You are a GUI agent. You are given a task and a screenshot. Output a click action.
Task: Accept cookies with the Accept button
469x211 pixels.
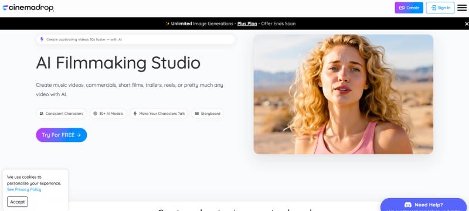pyautogui.click(x=18, y=202)
